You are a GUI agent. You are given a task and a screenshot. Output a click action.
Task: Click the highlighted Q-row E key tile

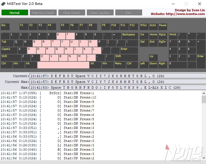tap(37, 43)
